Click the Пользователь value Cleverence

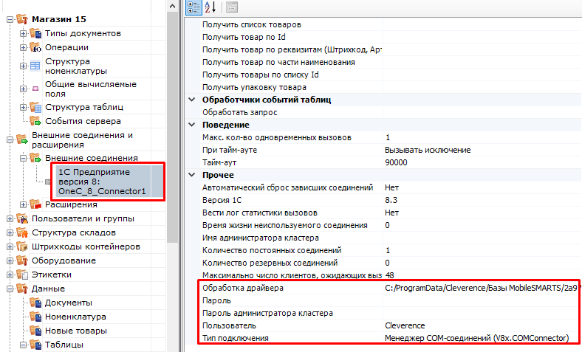pyautogui.click(x=481, y=325)
